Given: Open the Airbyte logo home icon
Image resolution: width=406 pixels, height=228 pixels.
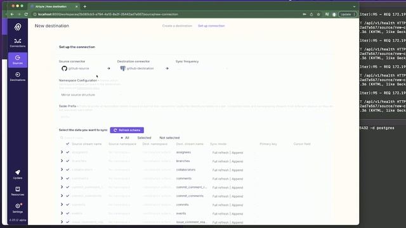Looking at the screenshot, I should point(18,27).
